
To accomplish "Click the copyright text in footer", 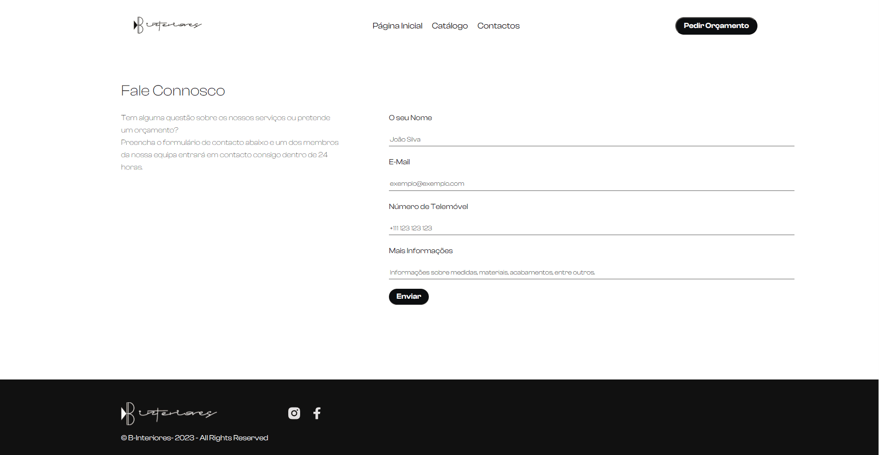I will pos(195,438).
